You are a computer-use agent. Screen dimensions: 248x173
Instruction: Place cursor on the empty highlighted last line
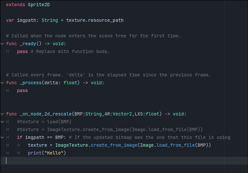(x=124, y=161)
